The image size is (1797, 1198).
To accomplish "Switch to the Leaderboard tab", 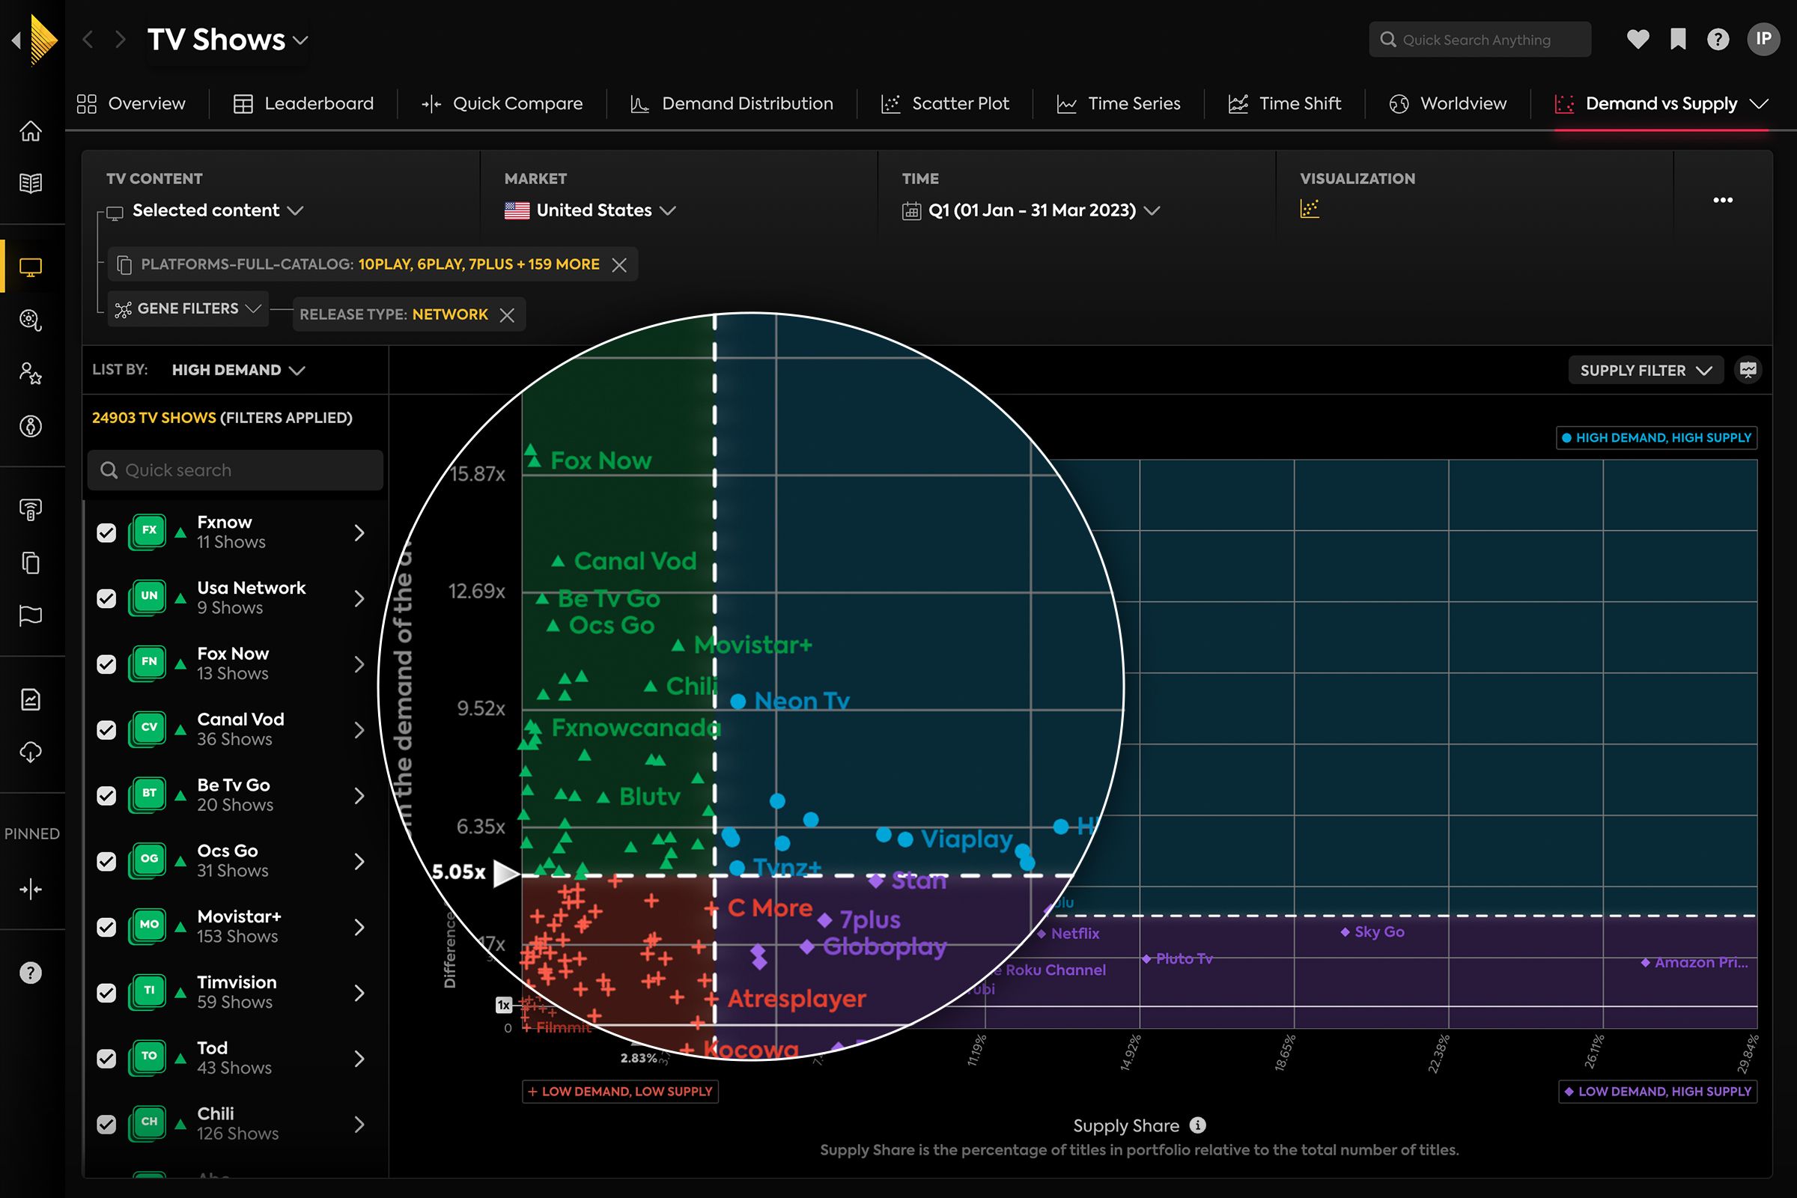I will (303, 104).
